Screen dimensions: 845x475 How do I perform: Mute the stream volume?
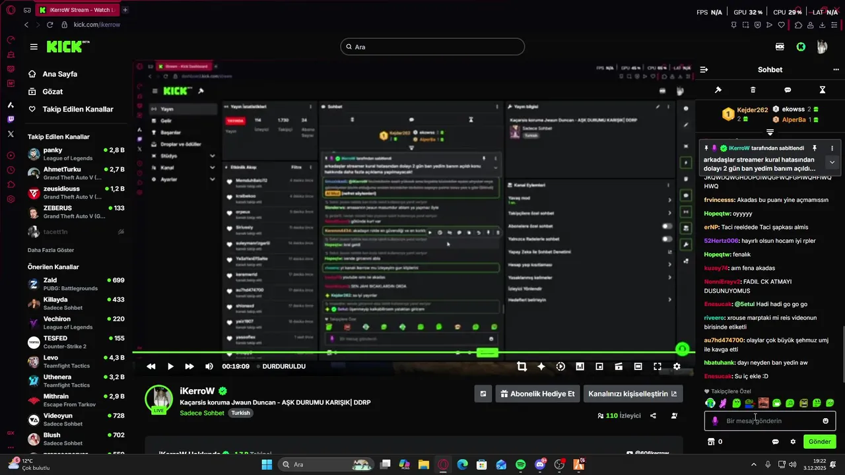tap(209, 366)
